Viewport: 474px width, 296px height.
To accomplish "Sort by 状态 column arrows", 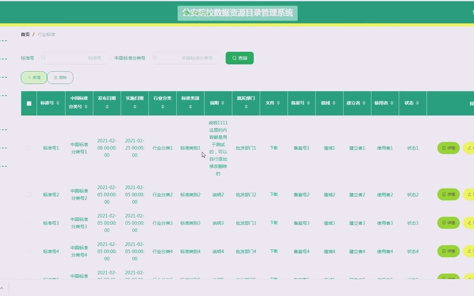I will (x=417, y=103).
